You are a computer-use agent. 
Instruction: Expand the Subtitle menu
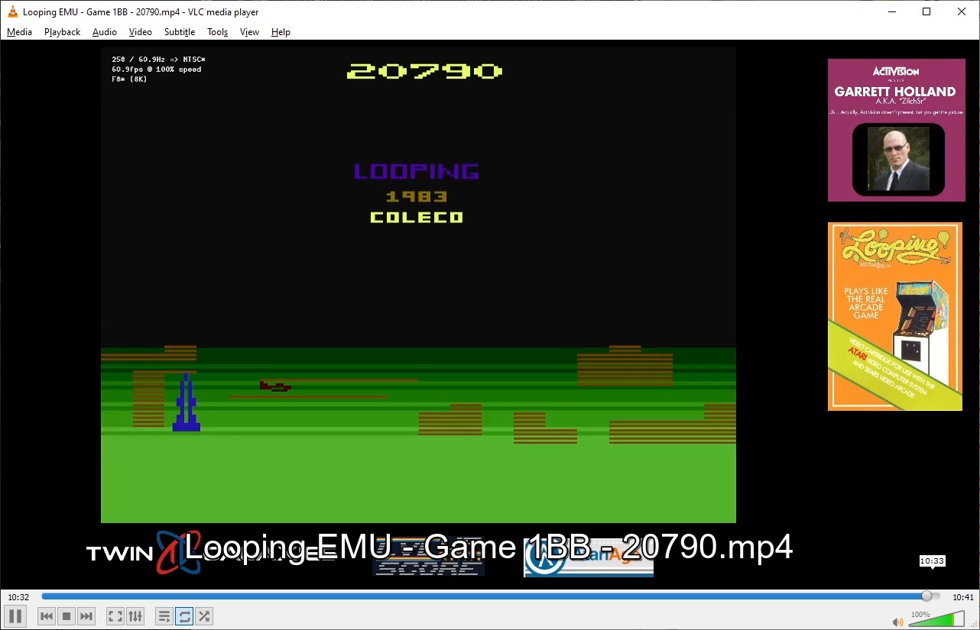(179, 32)
